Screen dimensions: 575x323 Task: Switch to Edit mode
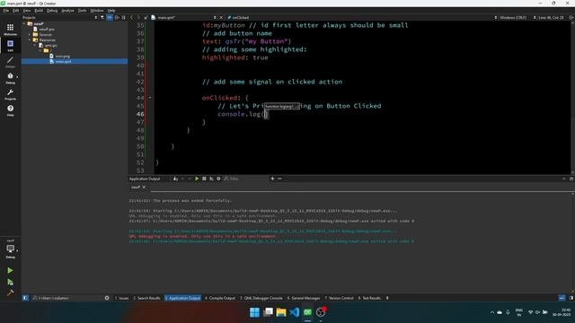pyautogui.click(x=10, y=46)
